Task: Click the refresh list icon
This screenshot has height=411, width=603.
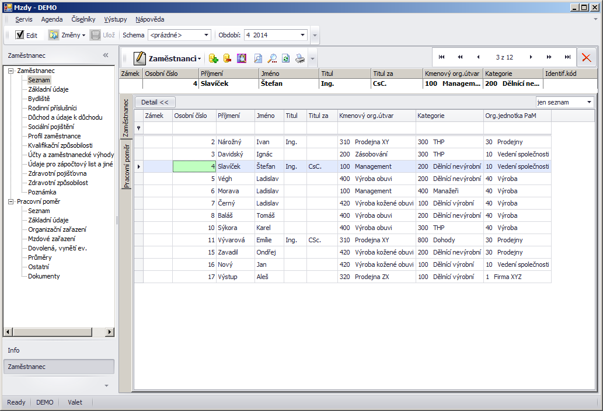Action: point(286,58)
